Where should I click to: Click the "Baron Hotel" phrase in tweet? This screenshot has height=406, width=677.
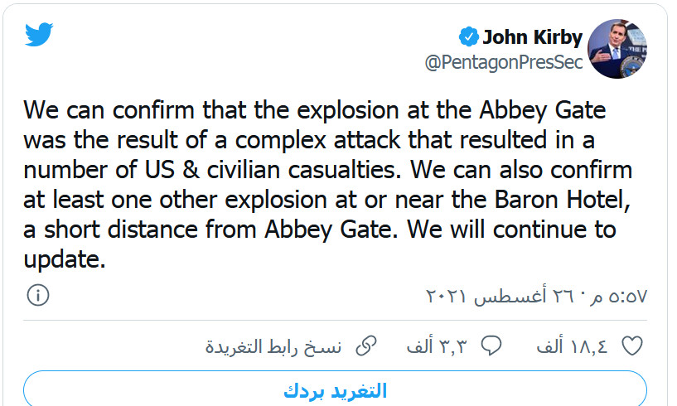527,200
